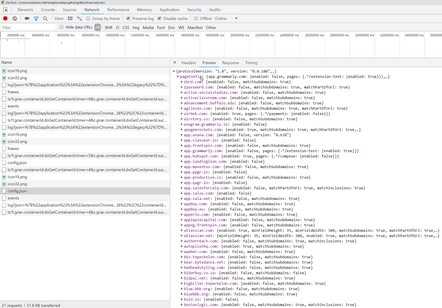442x308 pixels.
Task: Expand the airbnb.com entry
Action: [182, 114]
